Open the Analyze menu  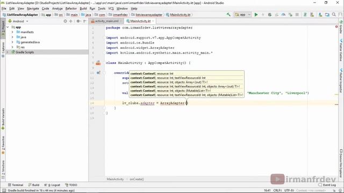58,9
